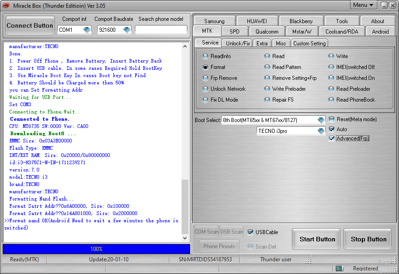Expand the Comport inf COM1 dropdown
This screenshot has width=399, height=274.
87,30
